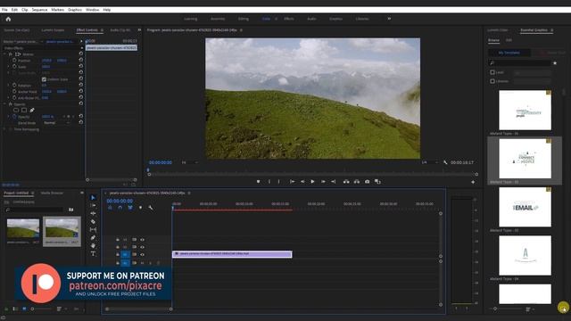
Task: Jump to the In point
Action: click(x=292, y=182)
